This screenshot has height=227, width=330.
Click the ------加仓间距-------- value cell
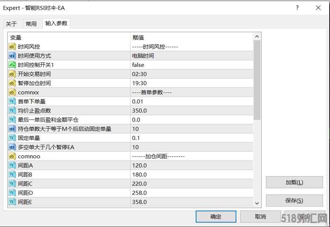(192, 156)
